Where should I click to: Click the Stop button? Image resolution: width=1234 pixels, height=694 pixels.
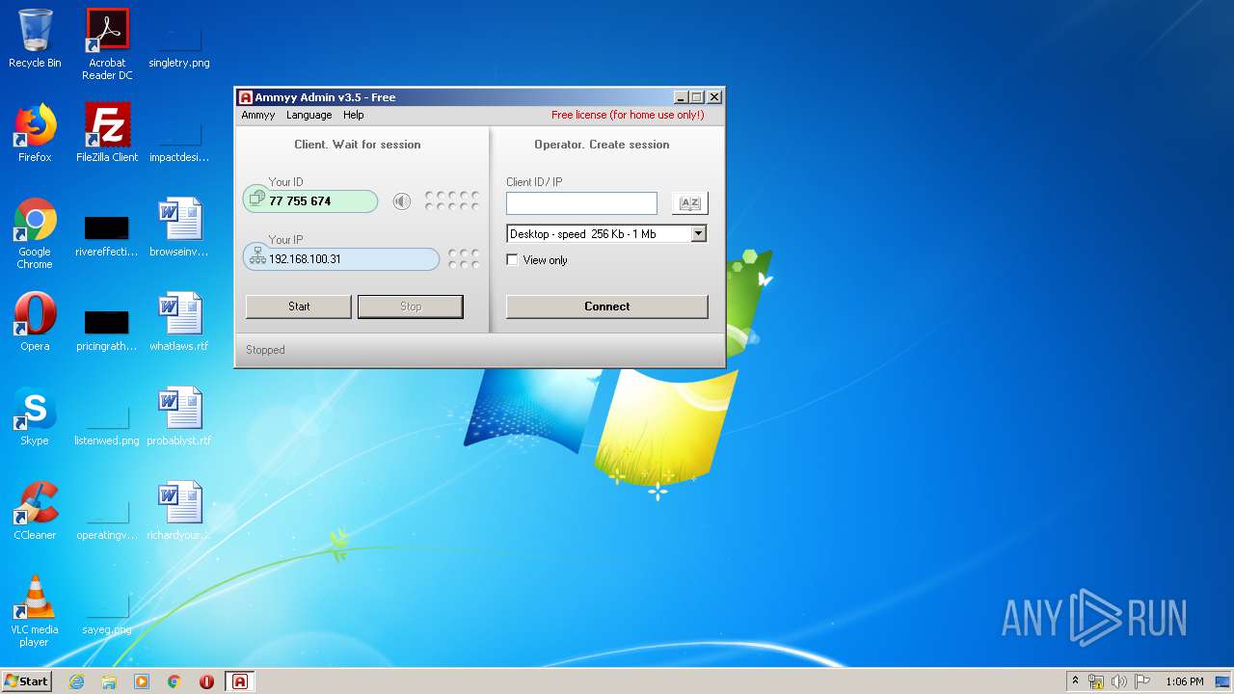click(x=411, y=307)
